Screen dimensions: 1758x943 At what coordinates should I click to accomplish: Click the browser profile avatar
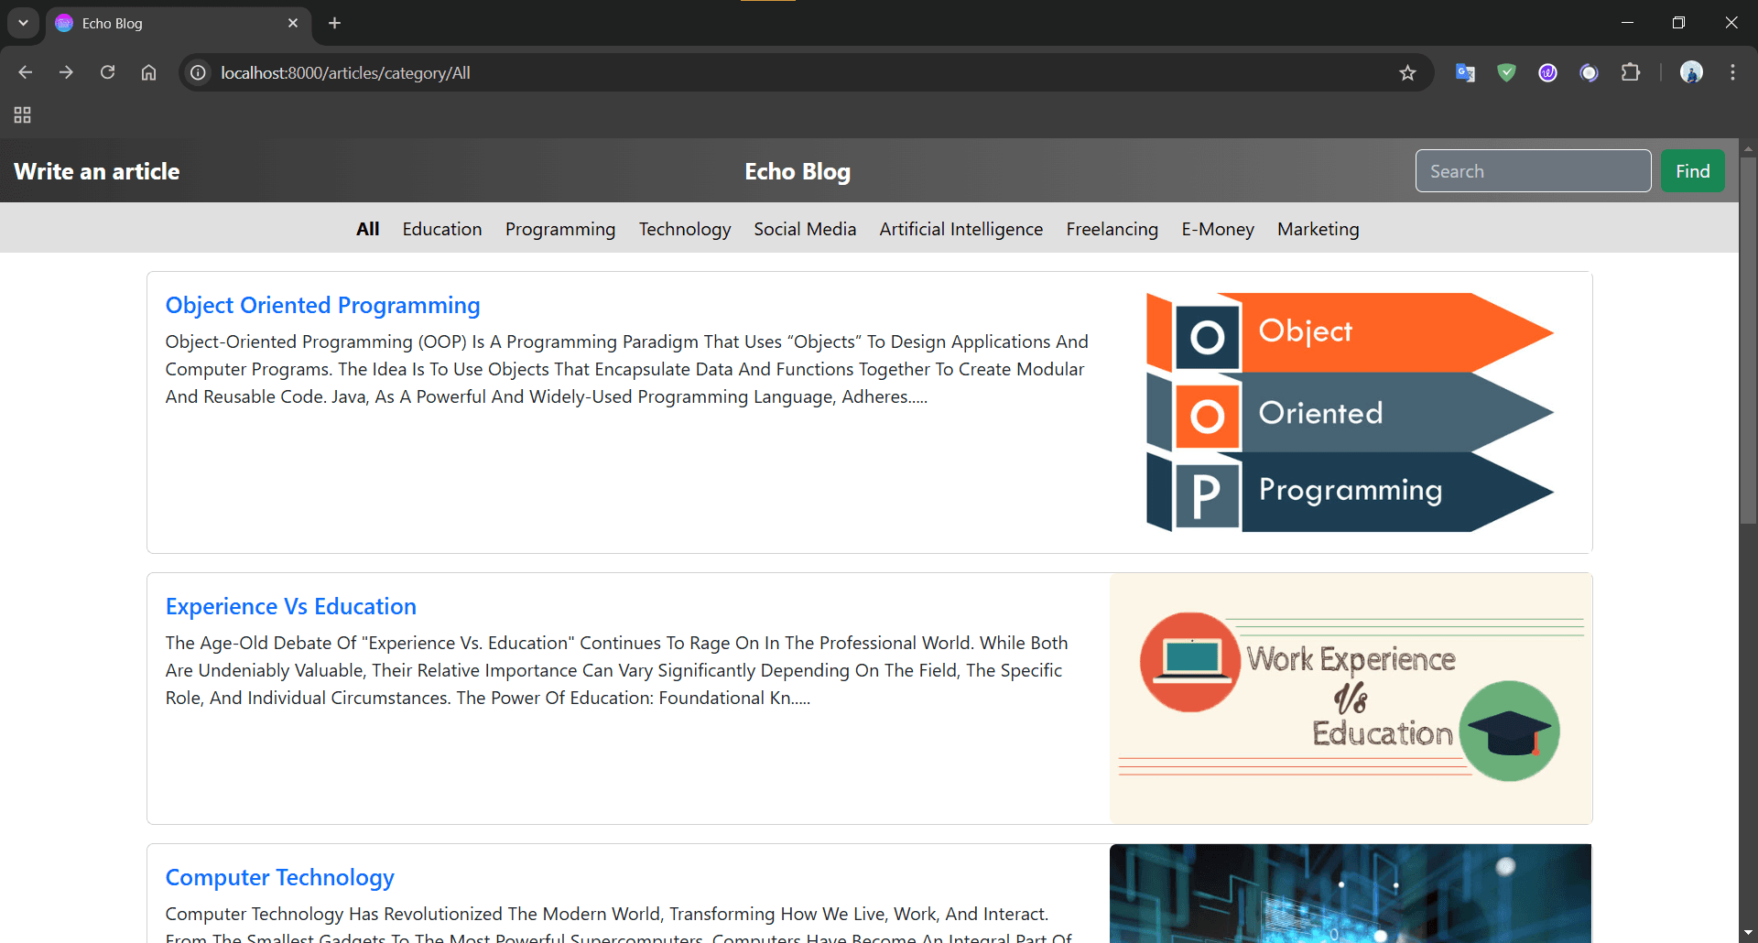[x=1692, y=72]
